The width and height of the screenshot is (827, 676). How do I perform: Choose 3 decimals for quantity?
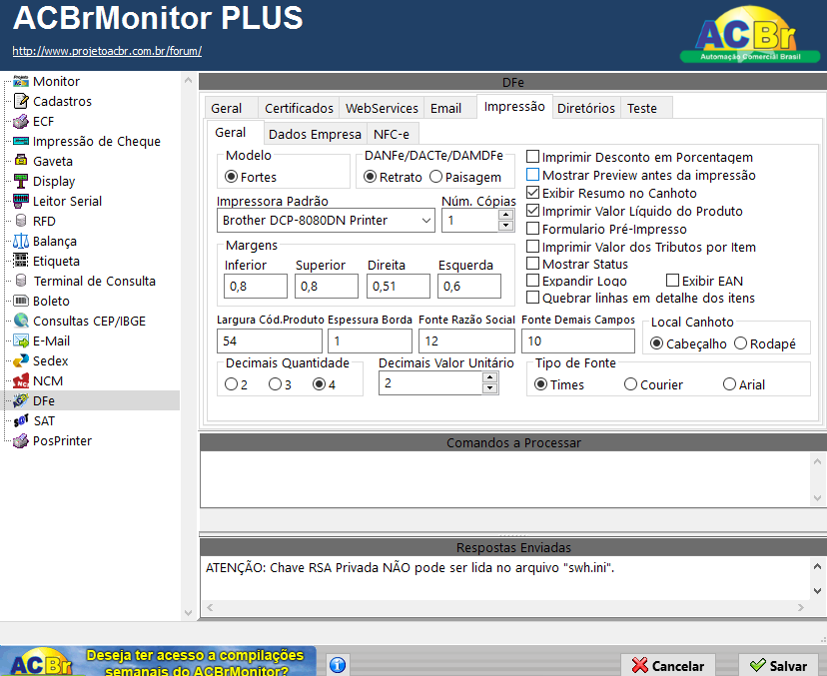coord(275,384)
